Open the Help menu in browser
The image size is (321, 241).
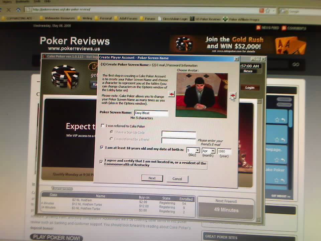click(x=47, y=1)
